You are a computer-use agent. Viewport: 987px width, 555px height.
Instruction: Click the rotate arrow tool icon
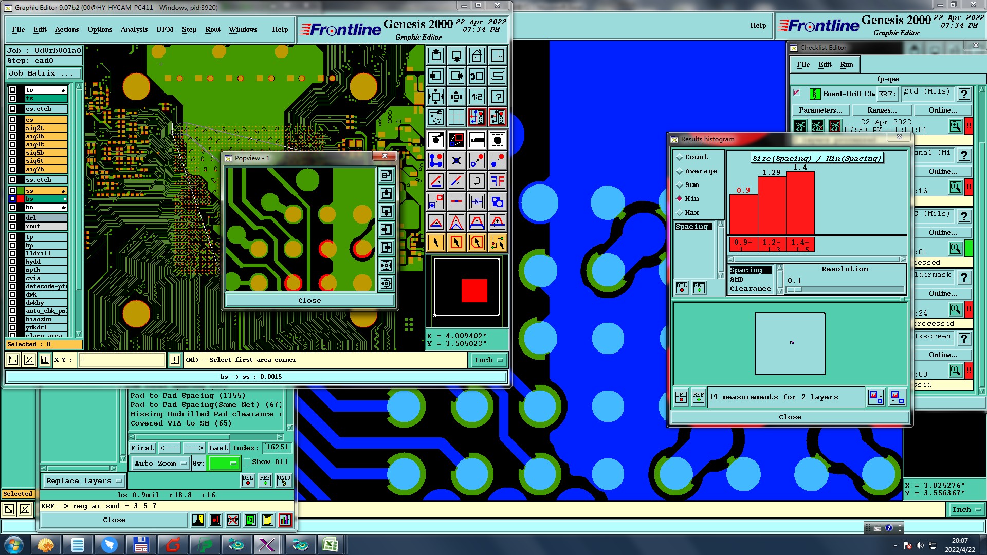pos(477,181)
